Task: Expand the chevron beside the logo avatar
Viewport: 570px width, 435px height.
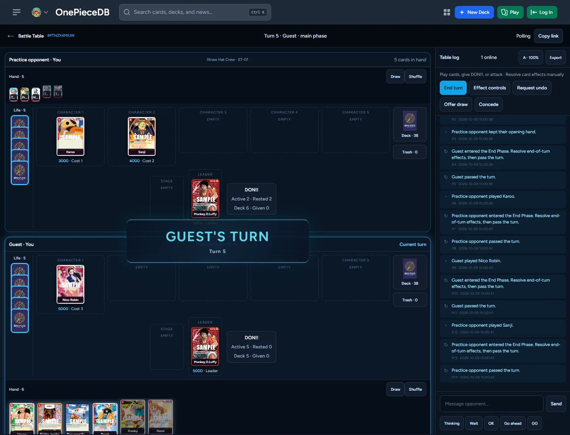Action: click(46, 12)
